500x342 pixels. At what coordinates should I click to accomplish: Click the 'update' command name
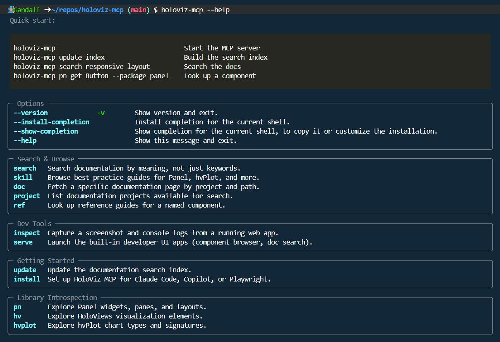tap(25, 270)
